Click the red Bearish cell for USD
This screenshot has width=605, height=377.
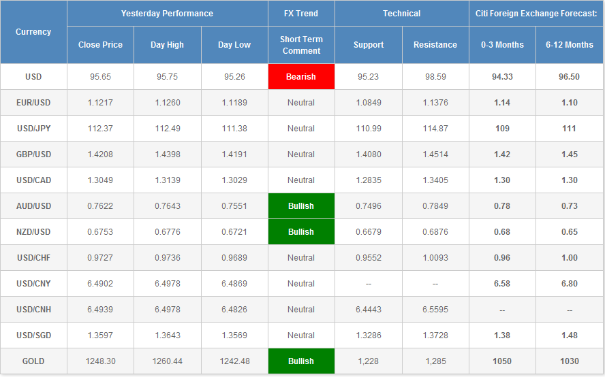tap(301, 77)
